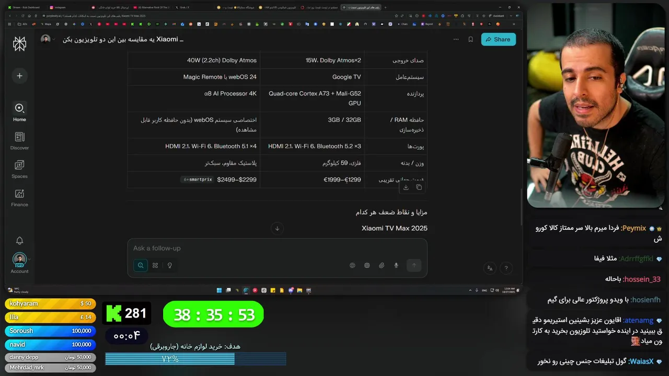The image size is (669, 376).
Task: Expand the Account chevron menu
Action: [x=29, y=260]
